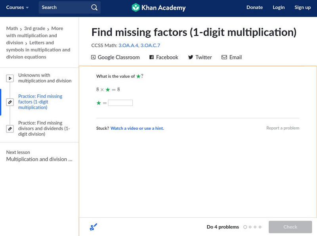317x236 pixels.
Task: Open Unknowns with multiplication and division lesson
Action: pos(45,78)
